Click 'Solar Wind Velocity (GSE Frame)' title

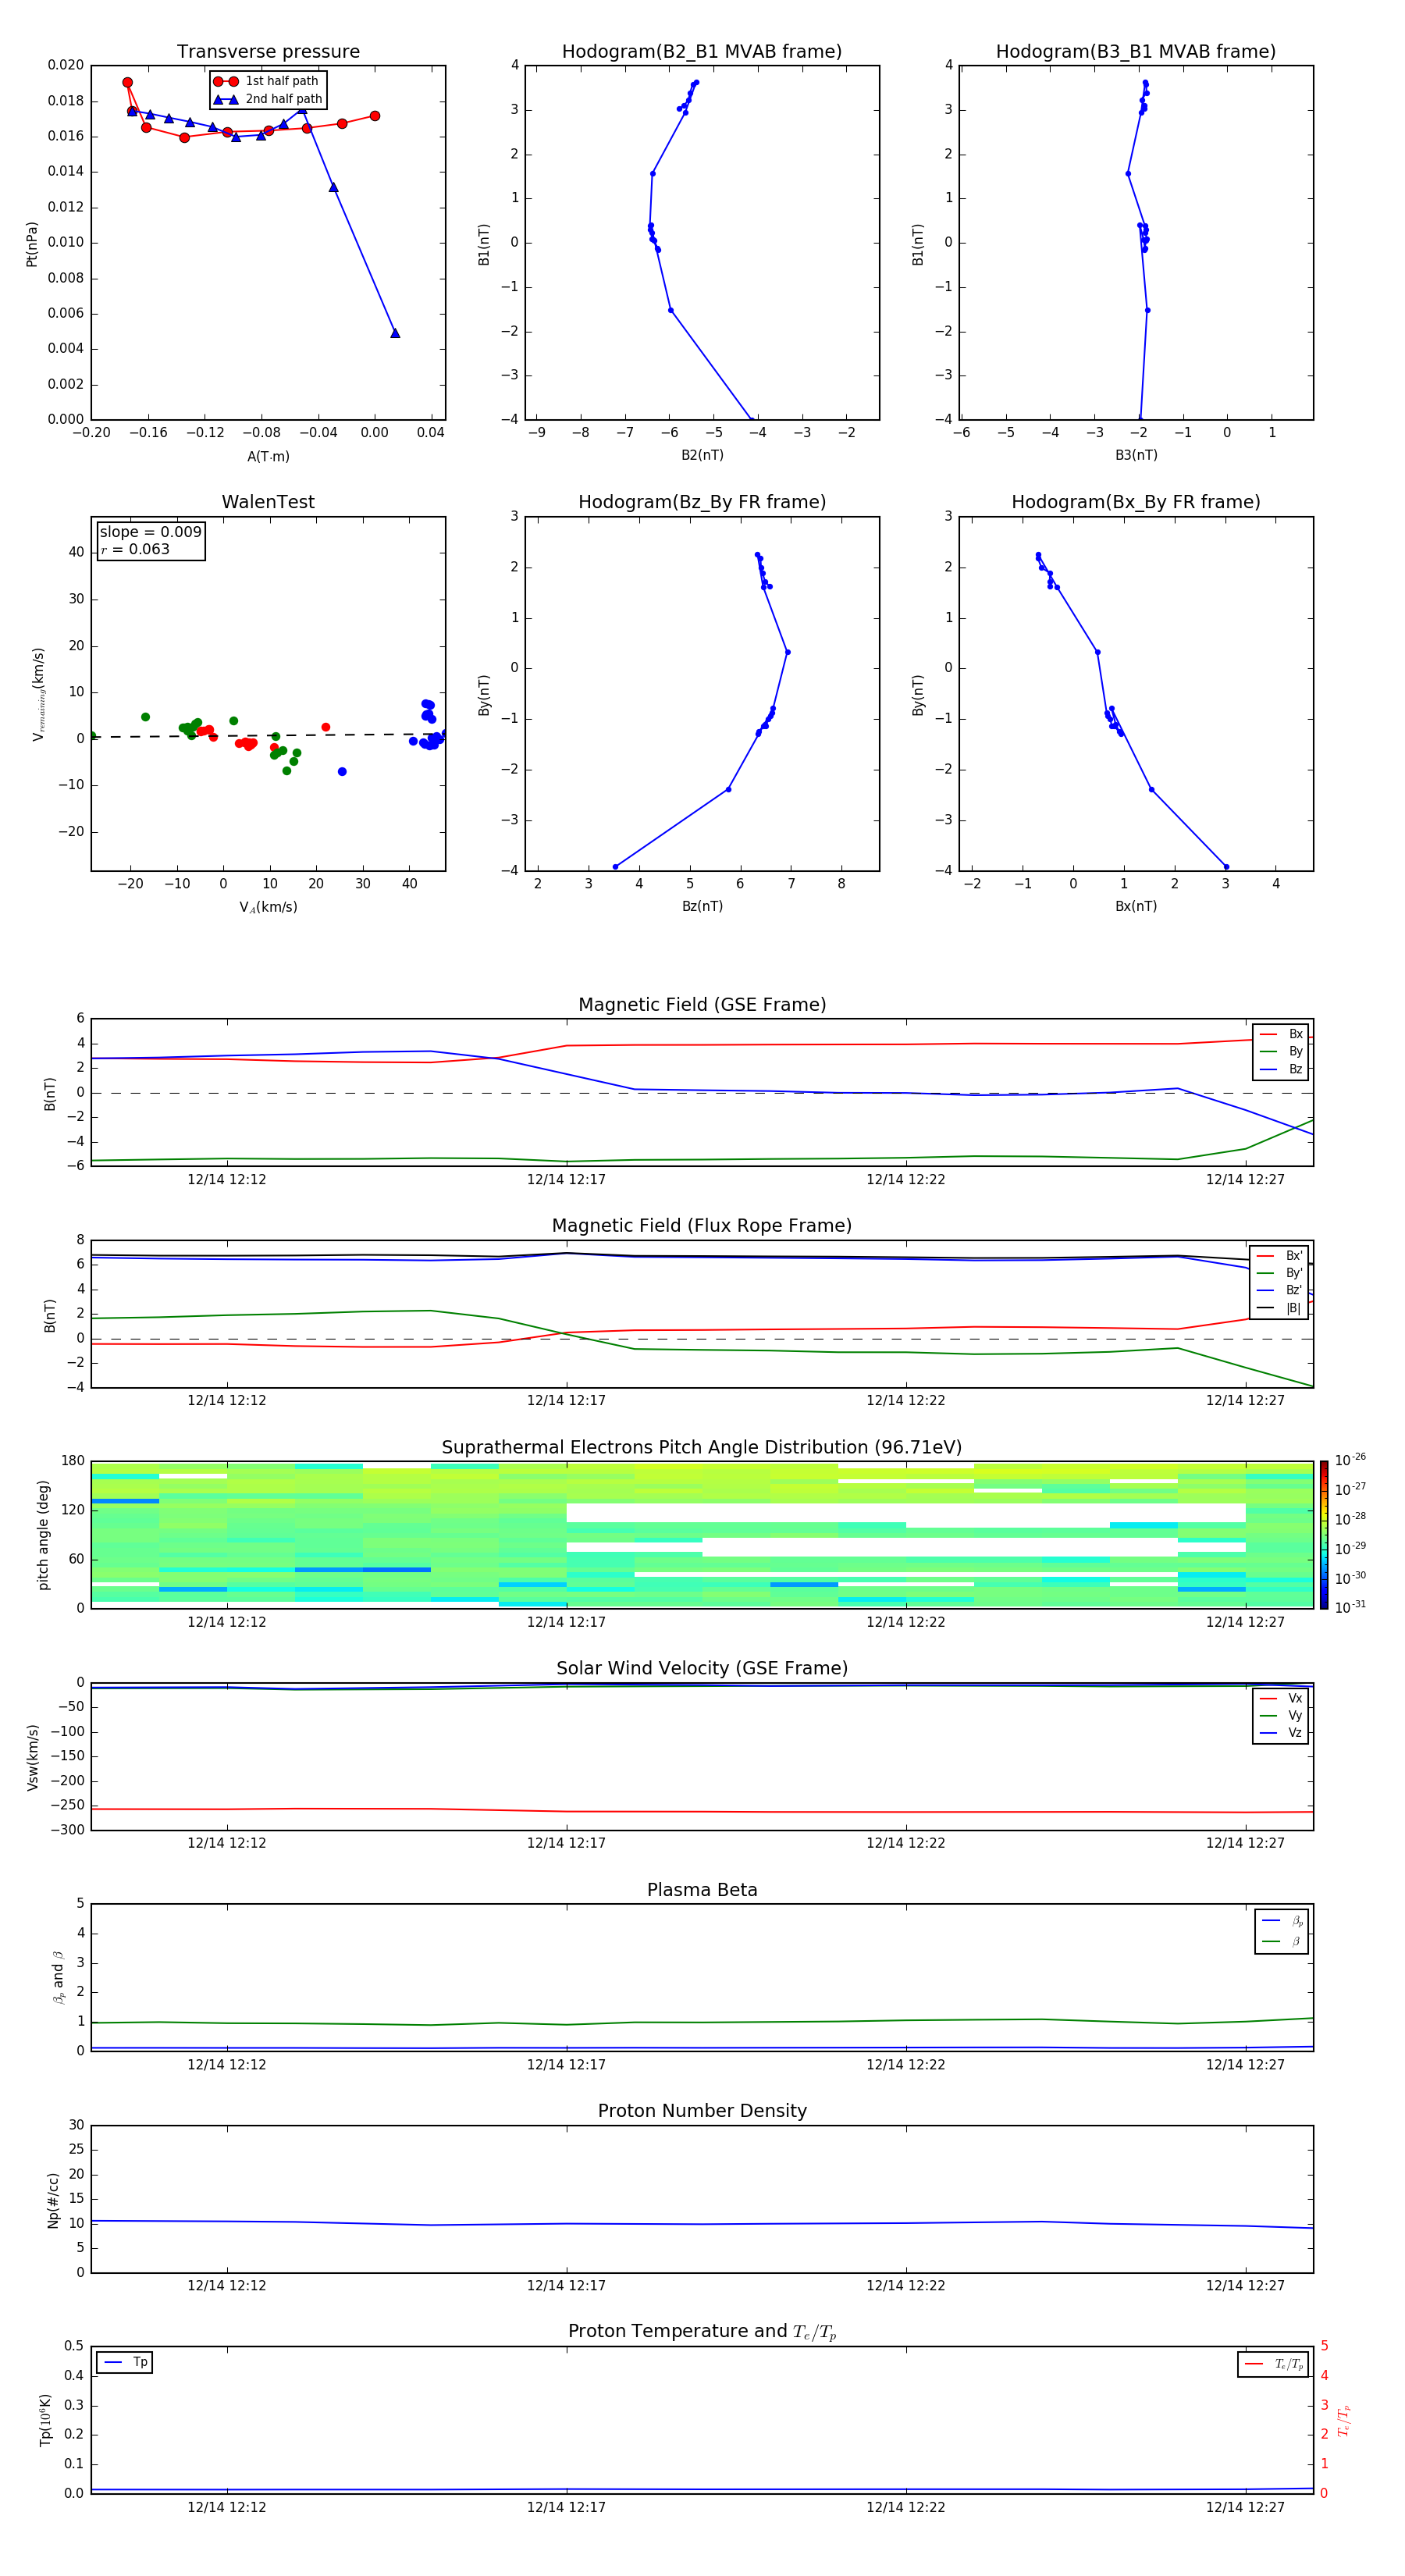tap(702, 1668)
